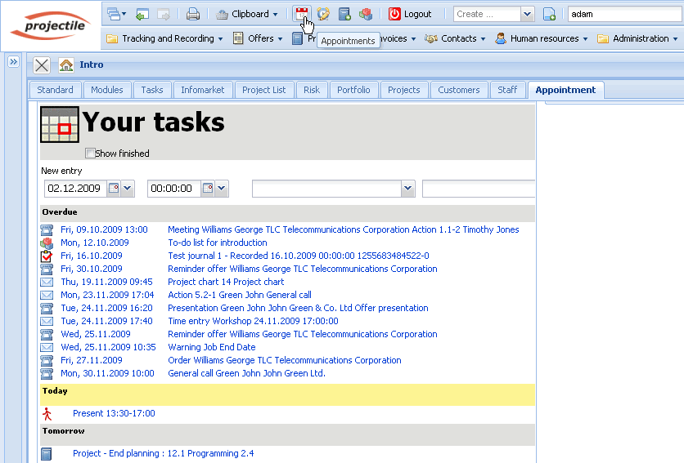Click the clock icon in top toolbar
This screenshot has width=684, height=463.
(324, 14)
